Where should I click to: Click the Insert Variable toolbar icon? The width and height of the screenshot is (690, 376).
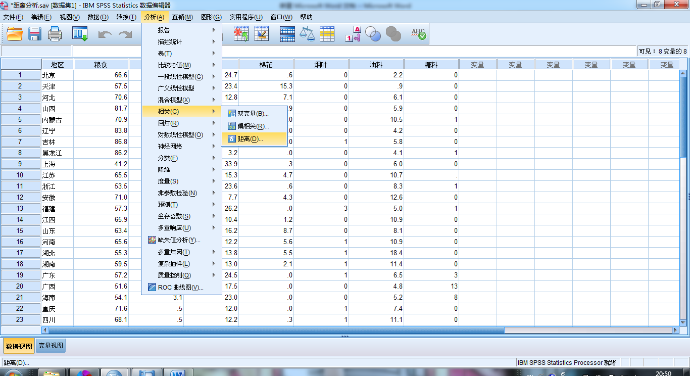[262, 34]
